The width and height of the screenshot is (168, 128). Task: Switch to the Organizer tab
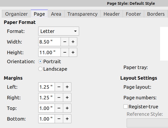click(16, 14)
